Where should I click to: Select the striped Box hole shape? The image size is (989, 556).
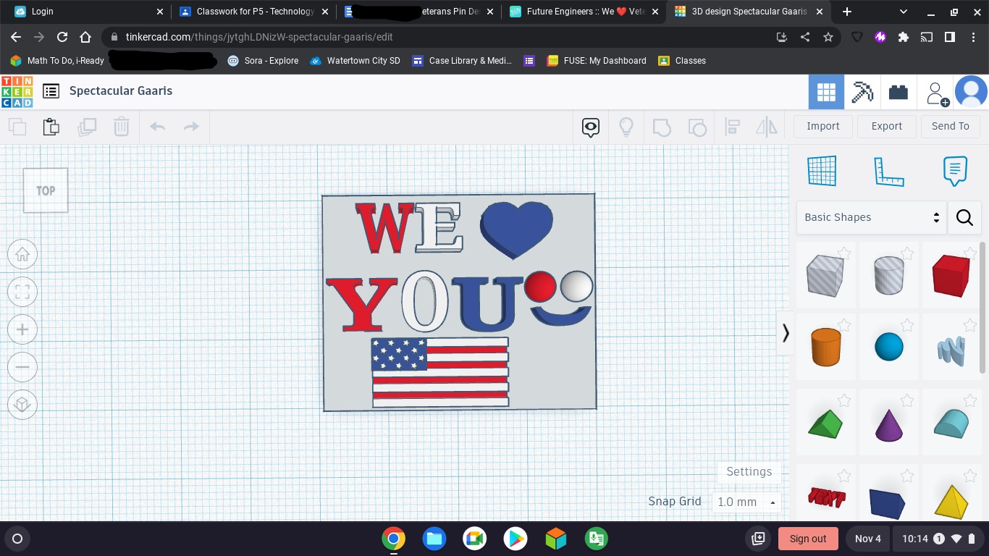pyautogui.click(x=825, y=275)
